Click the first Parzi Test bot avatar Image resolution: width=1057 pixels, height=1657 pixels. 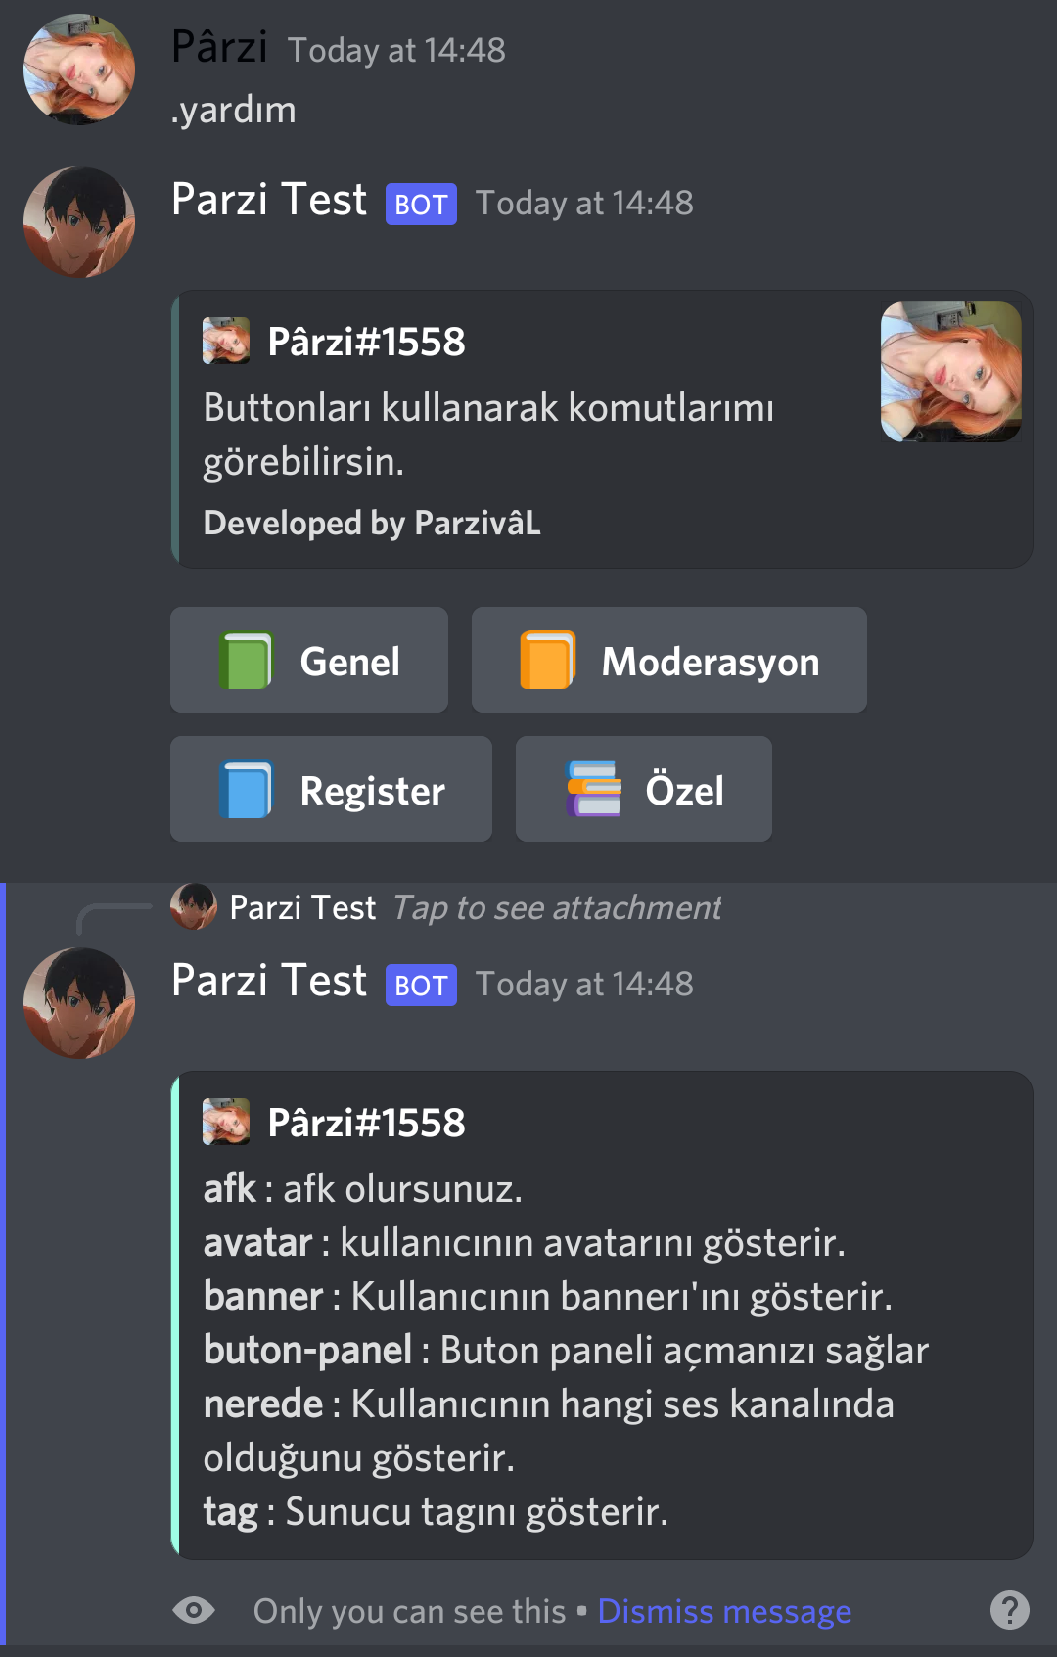pyautogui.click(x=79, y=222)
